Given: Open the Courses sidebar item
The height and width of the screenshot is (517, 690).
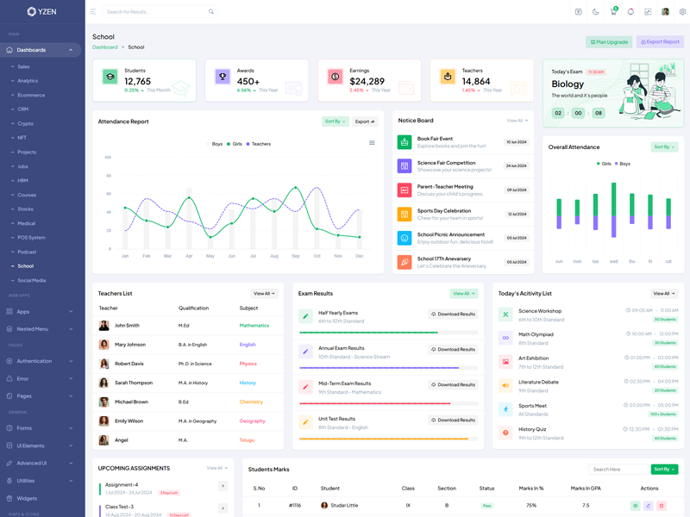Looking at the screenshot, I should tap(27, 195).
